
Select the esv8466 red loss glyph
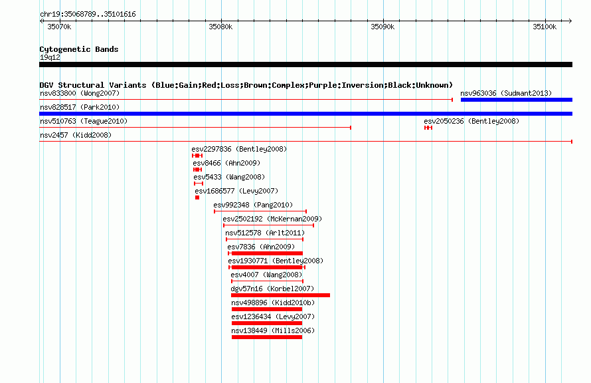(197, 170)
